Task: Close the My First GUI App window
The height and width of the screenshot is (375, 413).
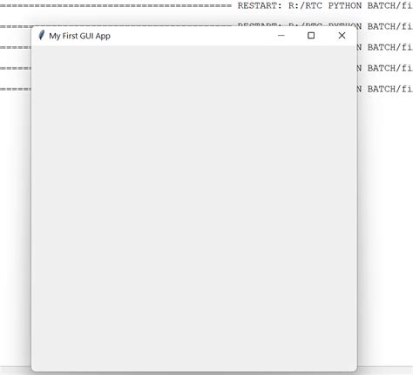Action: 342,36
